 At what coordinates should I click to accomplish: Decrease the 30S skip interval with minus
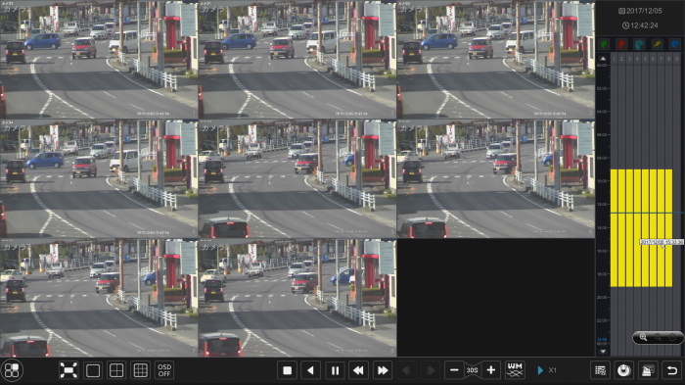click(454, 370)
